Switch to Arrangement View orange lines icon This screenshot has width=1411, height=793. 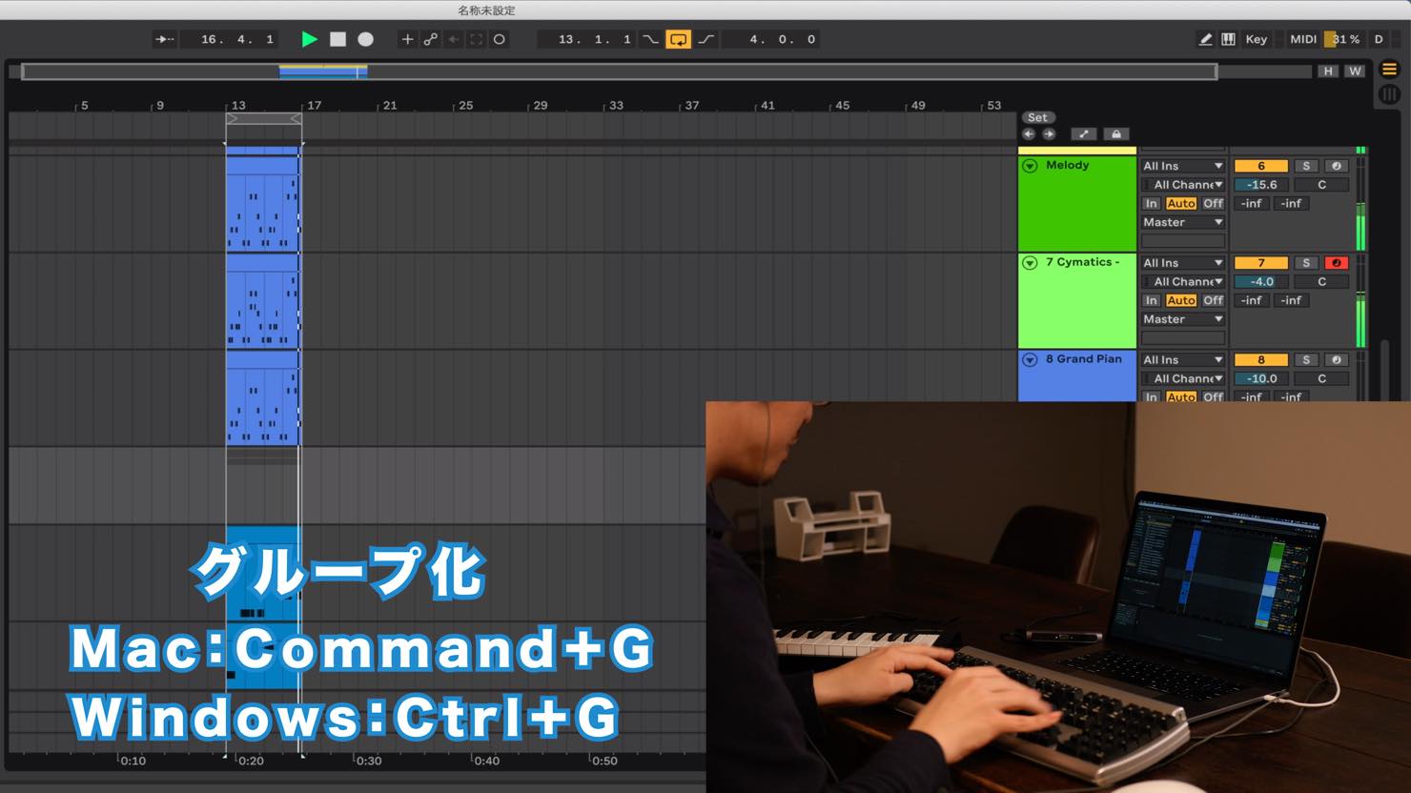[1389, 69]
